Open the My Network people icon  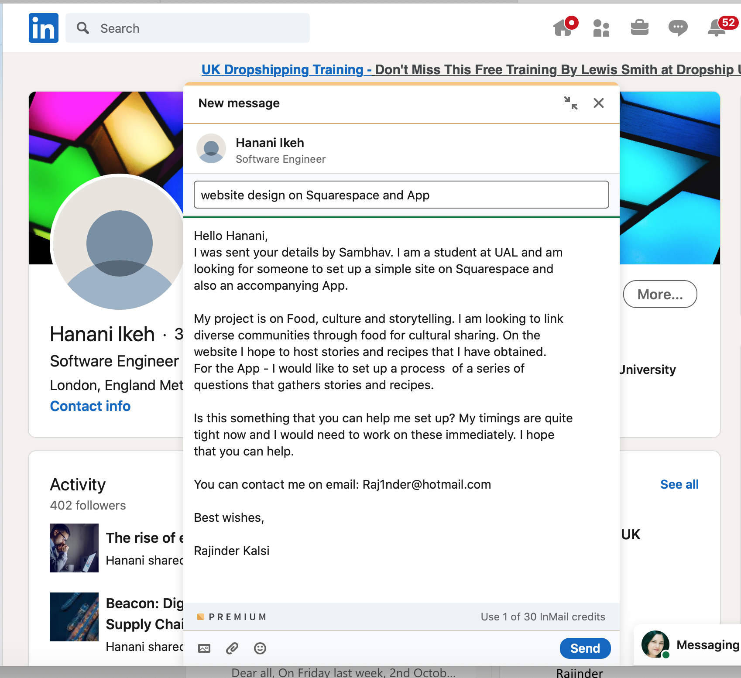601,28
